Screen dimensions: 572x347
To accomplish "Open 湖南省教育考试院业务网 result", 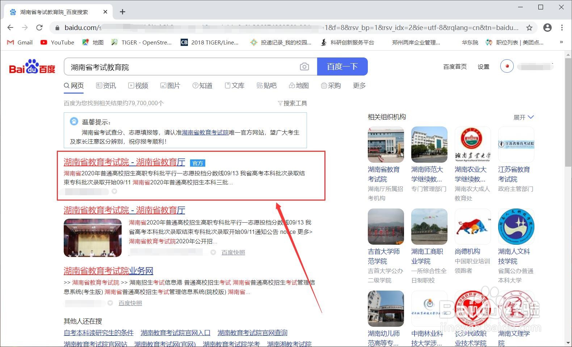I will point(109,271).
